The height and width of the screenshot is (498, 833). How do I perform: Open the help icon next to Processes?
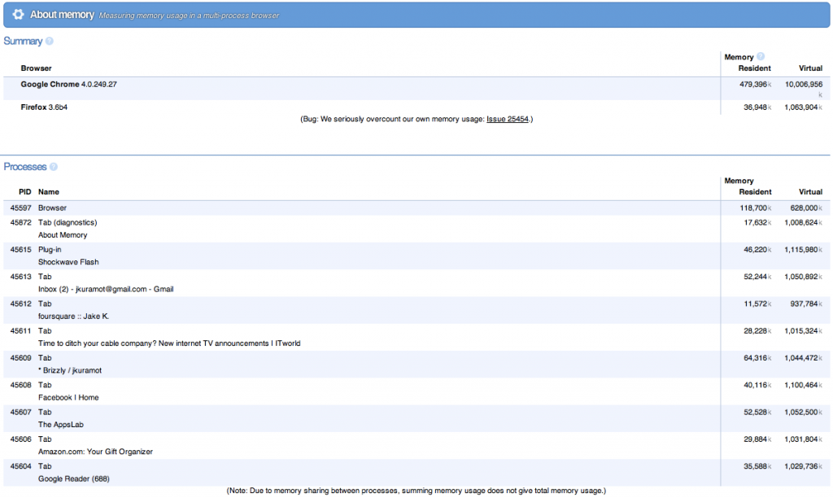click(53, 167)
